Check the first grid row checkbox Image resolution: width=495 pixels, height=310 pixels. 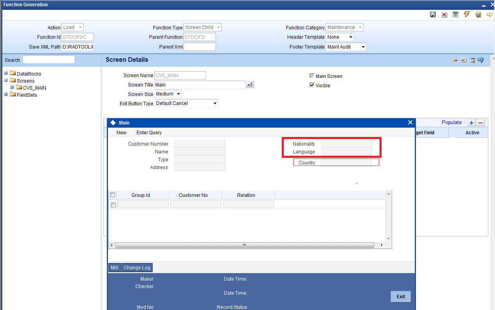(113, 205)
